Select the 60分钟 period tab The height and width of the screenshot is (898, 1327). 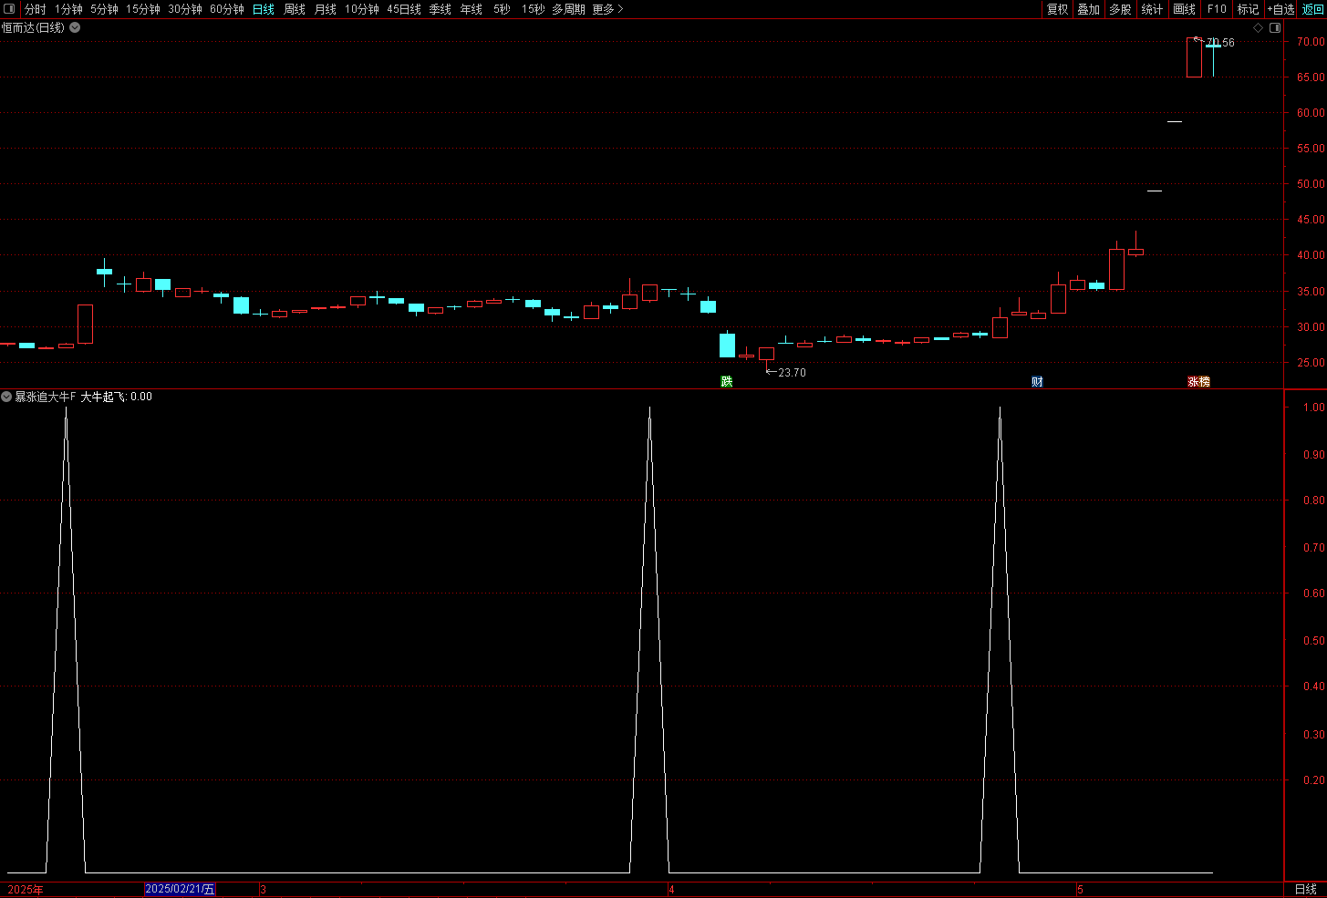point(227,9)
